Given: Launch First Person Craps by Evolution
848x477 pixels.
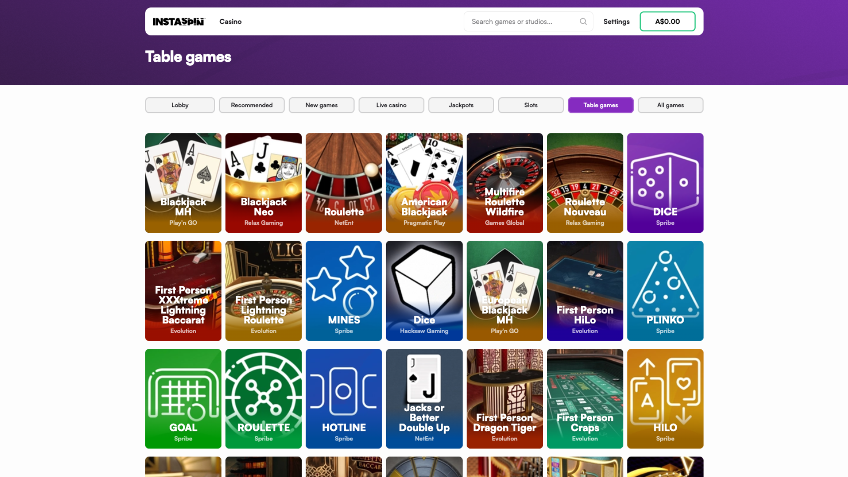Looking at the screenshot, I should click(585, 398).
